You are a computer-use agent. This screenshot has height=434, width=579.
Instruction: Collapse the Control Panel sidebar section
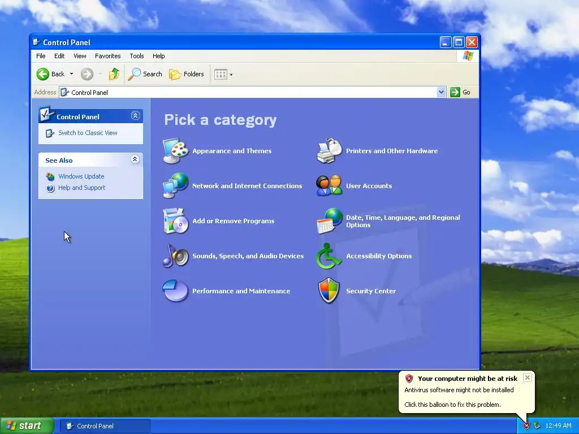pos(135,116)
